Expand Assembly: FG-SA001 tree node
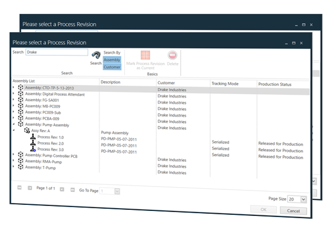This screenshot has width=333, height=237. pos(14,99)
